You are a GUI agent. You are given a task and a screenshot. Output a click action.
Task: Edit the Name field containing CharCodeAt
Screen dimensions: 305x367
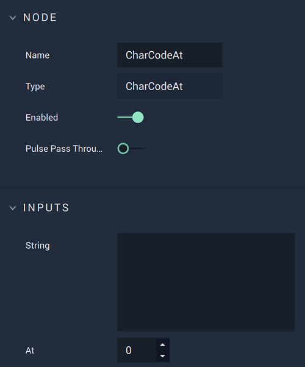170,55
